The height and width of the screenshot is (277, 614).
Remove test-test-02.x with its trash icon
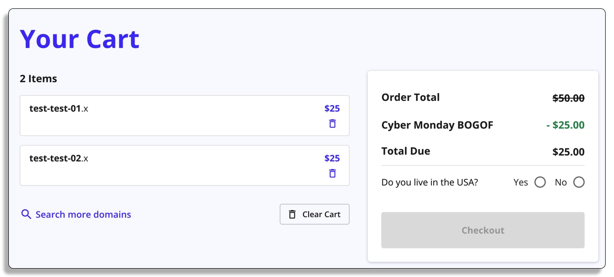click(332, 173)
